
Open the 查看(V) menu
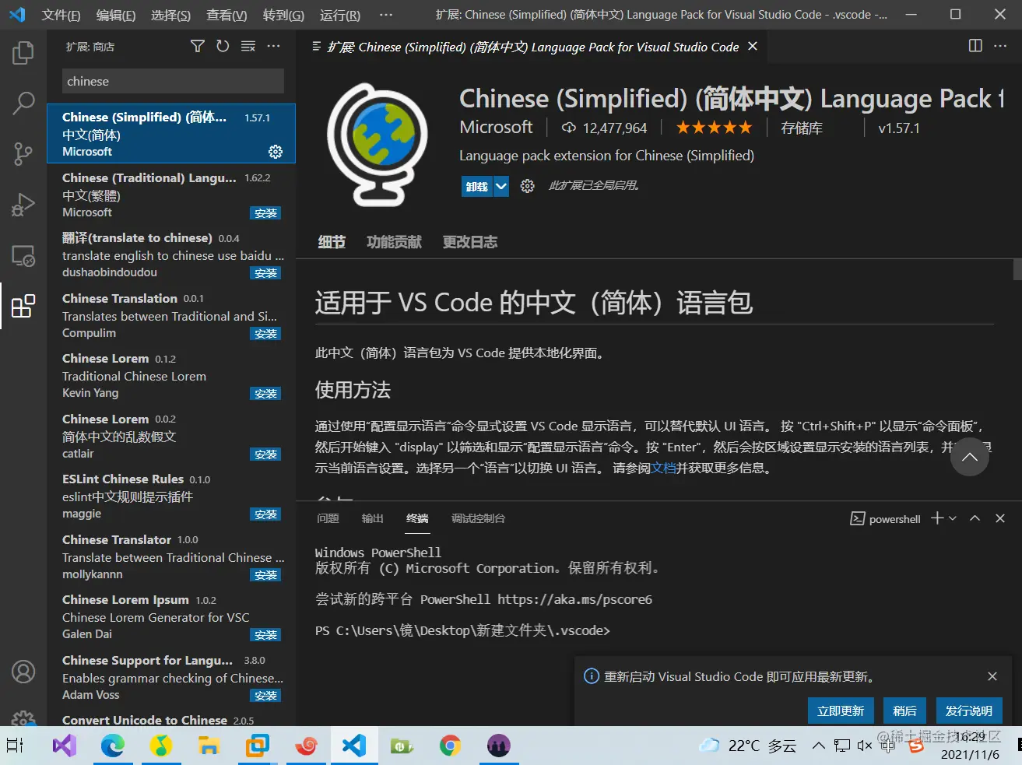click(227, 15)
